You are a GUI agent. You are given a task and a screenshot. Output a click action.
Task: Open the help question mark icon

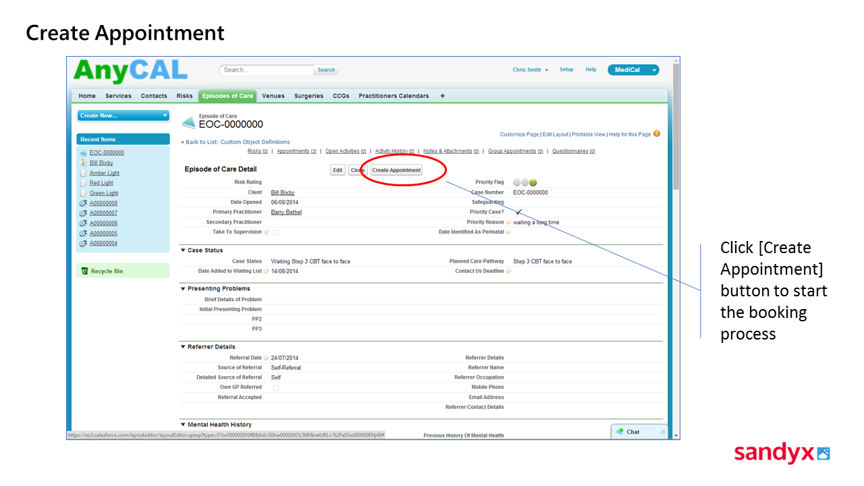(x=657, y=134)
